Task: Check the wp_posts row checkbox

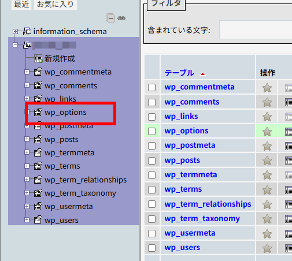Action: pyautogui.click(x=151, y=161)
